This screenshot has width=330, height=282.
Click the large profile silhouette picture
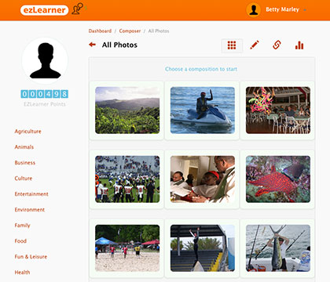click(x=45, y=61)
